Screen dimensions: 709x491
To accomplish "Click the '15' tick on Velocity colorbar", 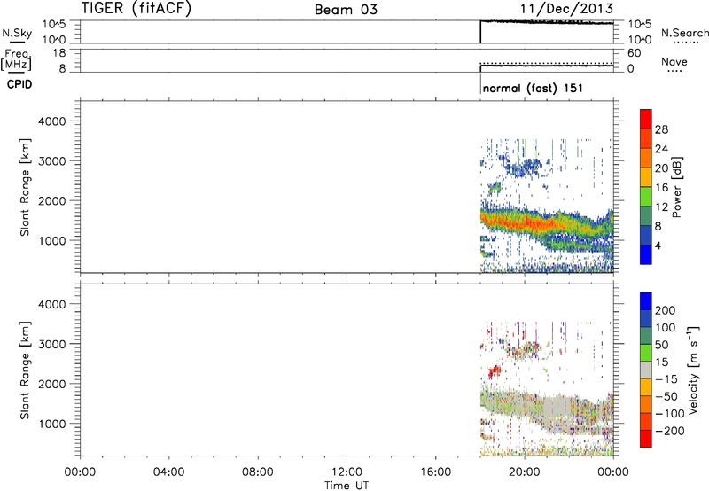I will coord(661,362).
